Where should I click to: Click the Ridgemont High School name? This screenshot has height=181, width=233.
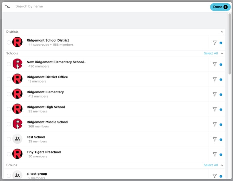click(46, 107)
